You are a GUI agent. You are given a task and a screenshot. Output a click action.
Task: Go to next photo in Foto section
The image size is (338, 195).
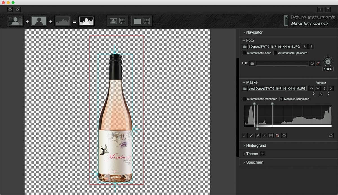[311, 46]
